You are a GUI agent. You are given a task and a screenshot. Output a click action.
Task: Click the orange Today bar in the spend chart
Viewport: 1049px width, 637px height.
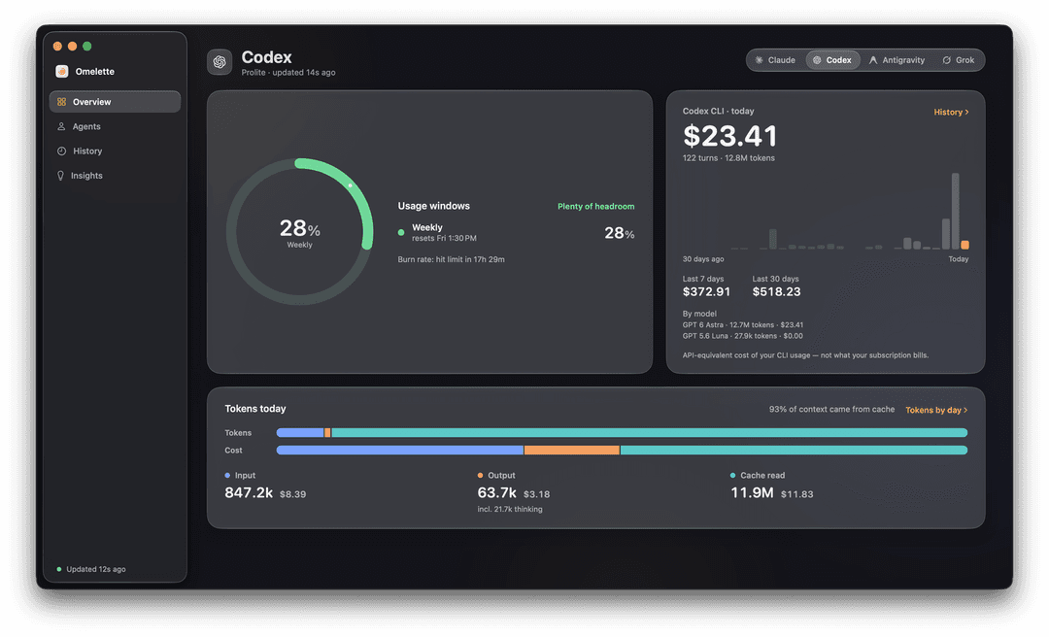(964, 245)
